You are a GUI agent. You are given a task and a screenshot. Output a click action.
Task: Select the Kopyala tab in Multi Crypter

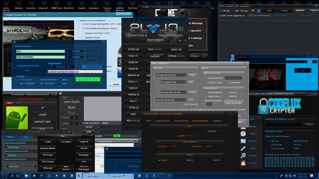[300, 10]
